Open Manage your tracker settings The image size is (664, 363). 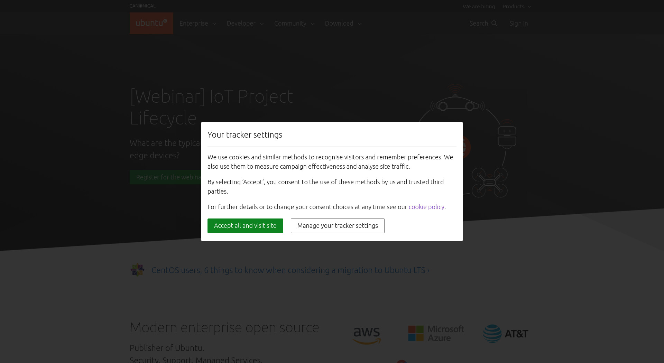tap(338, 226)
